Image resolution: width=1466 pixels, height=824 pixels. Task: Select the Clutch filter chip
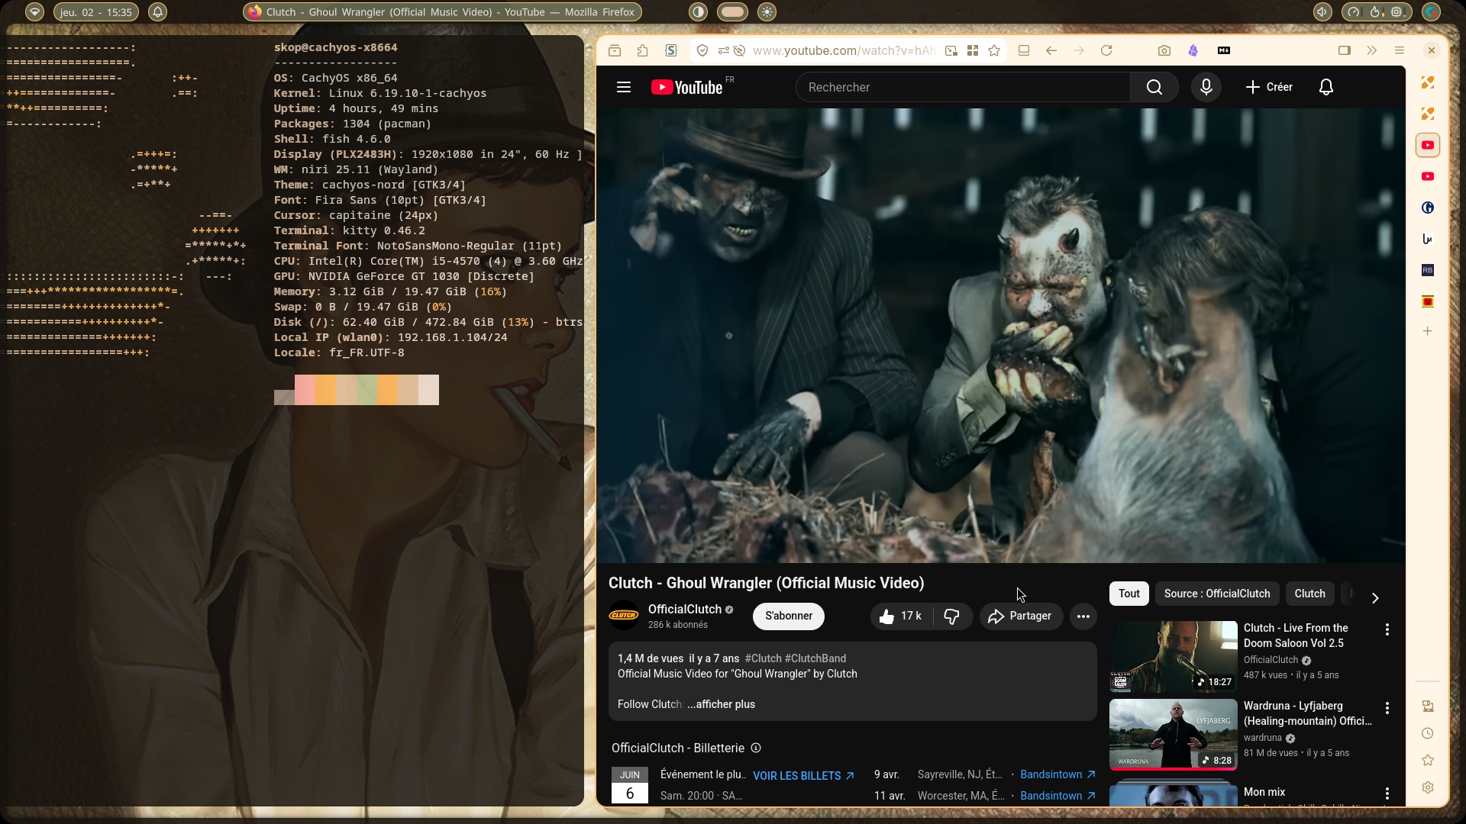pos(1309,594)
